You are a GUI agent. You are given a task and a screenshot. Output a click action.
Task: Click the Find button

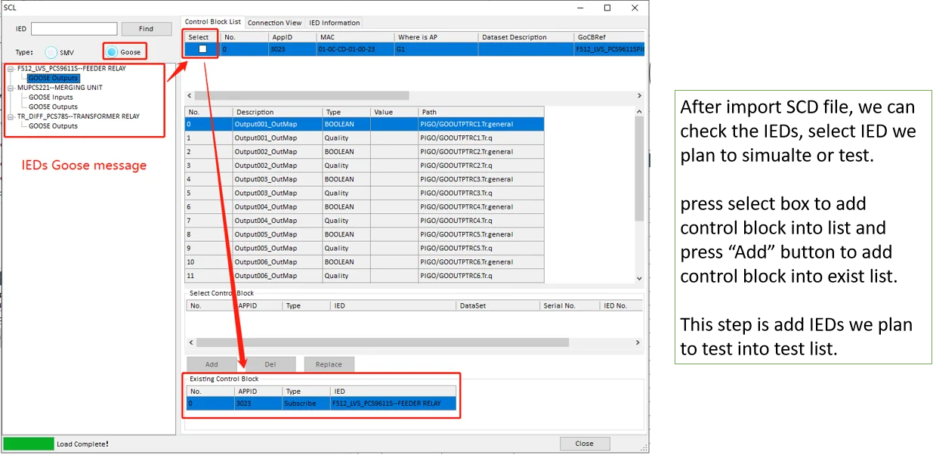147,29
